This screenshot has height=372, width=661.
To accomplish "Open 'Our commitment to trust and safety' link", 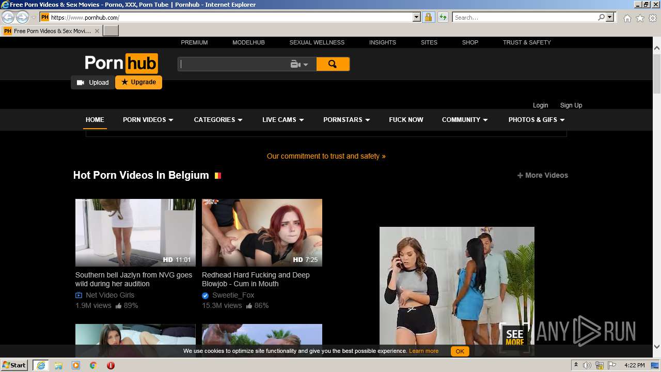I will (326, 156).
